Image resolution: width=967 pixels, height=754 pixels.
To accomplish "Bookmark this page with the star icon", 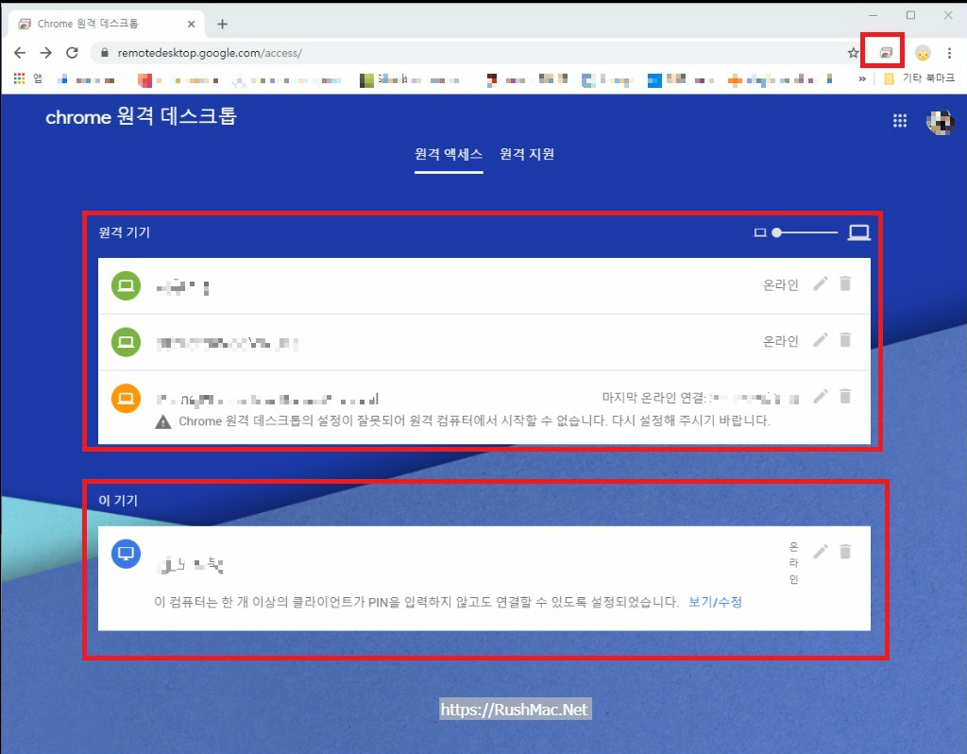I will tap(853, 53).
